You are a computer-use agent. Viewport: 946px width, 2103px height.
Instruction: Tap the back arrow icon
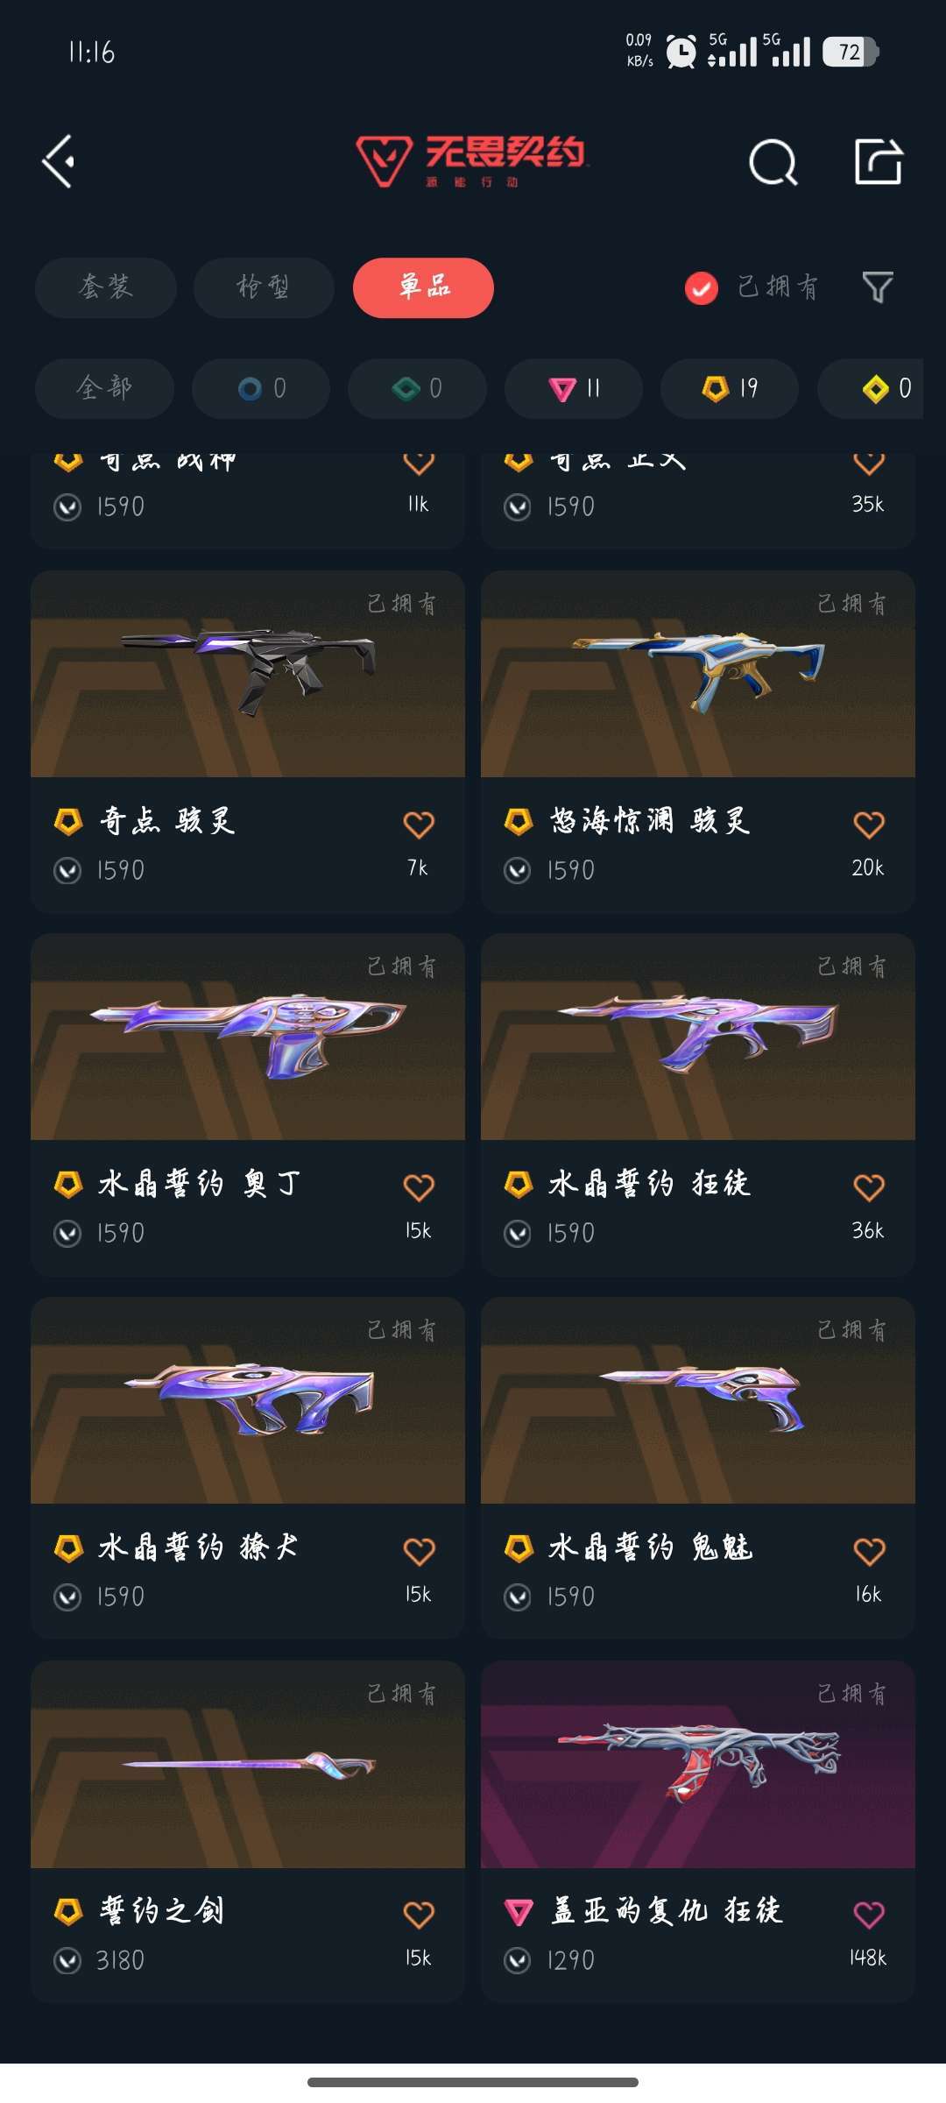[59, 162]
